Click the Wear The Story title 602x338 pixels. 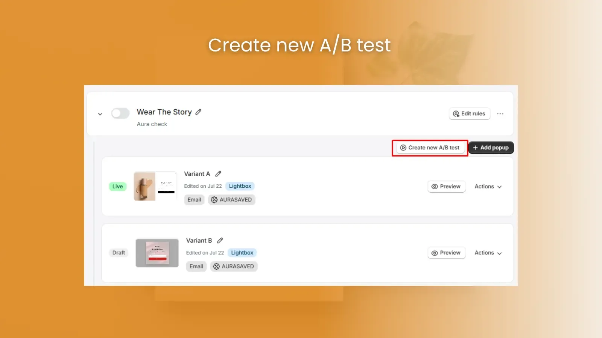[x=164, y=112]
